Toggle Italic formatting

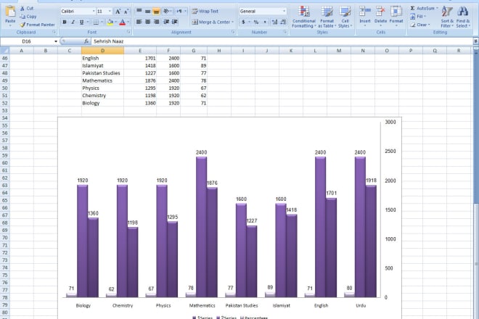73,22
